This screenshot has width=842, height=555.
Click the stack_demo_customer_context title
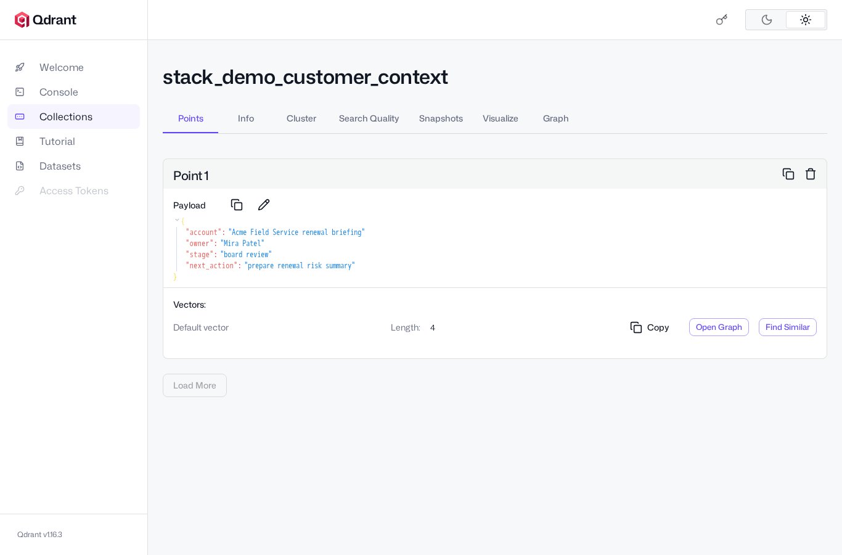305,77
